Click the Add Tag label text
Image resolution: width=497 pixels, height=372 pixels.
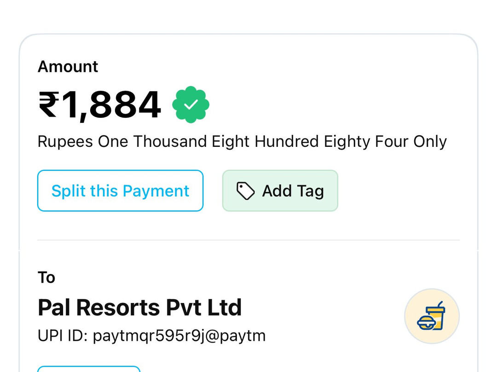click(x=293, y=191)
